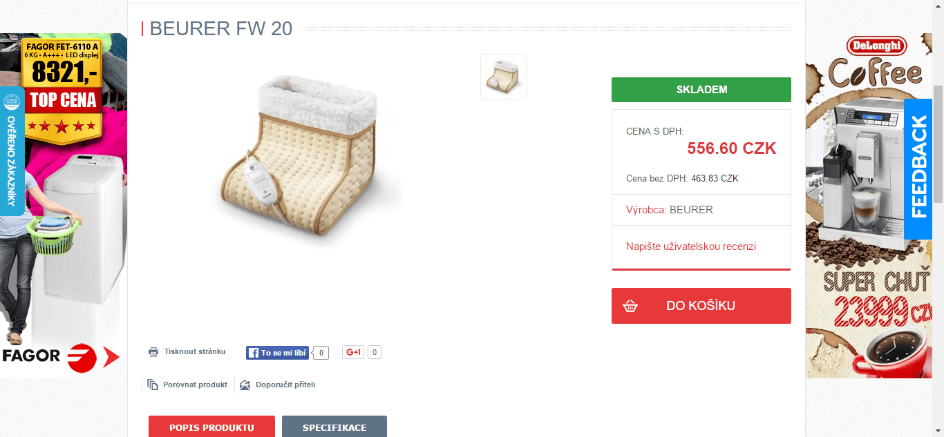Click the Napište uživatelskou recenzi link
Screen dimensions: 944x437
point(691,246)
